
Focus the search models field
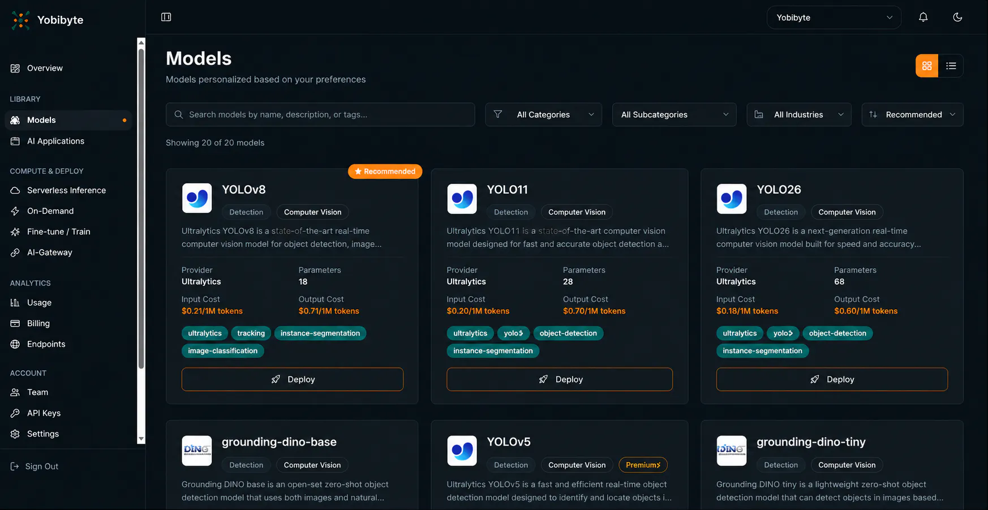(x=320, y=114)
